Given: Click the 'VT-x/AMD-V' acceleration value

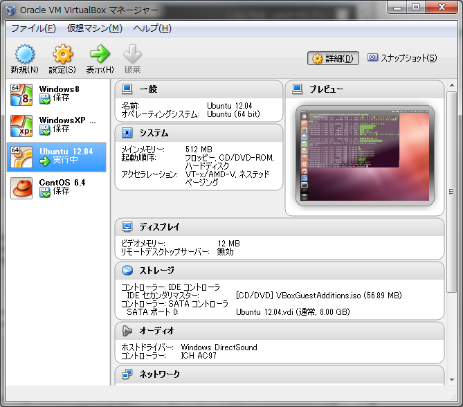Looking at the screenshot, I should (x=210, y=174).
